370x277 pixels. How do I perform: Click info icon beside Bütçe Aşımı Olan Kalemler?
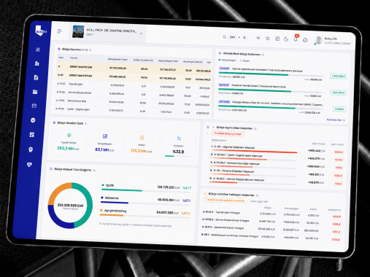tap(255, 128)
